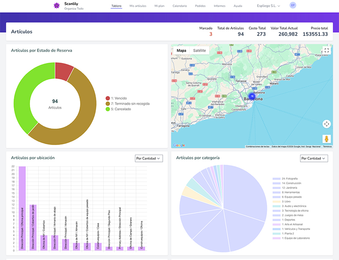Toggle the 2: Juegos de mesa legend entry
This screenshot has width=339, height=260.
pos(288,215)
